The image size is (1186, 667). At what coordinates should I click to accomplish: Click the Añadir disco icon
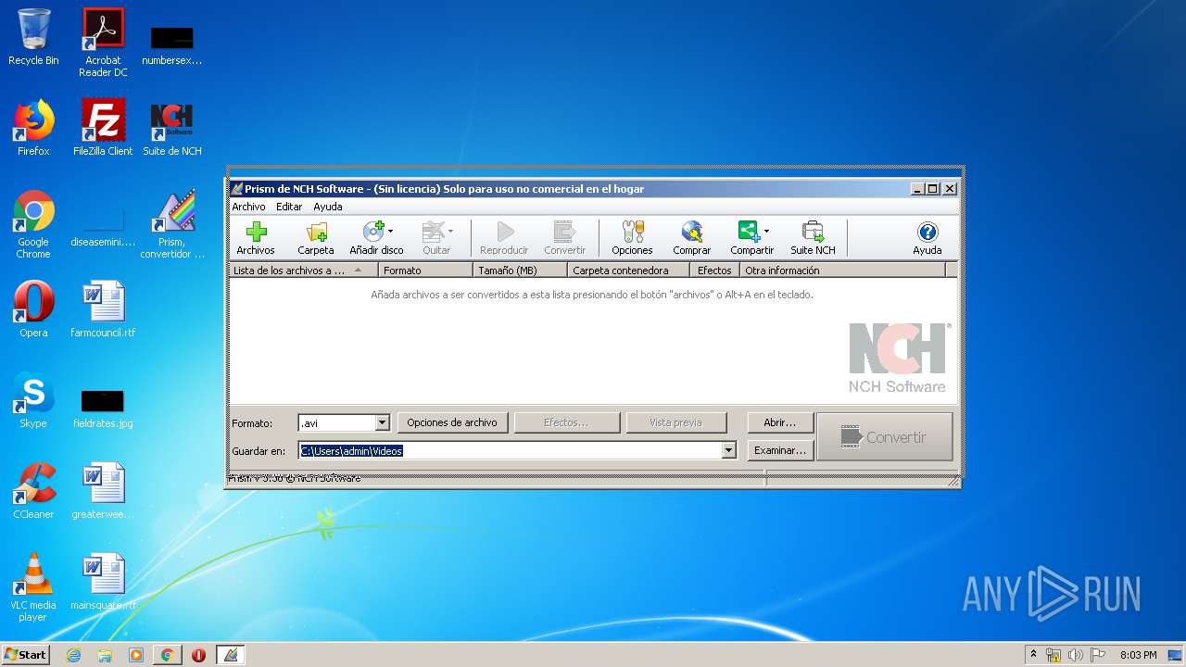coord(372,232)
